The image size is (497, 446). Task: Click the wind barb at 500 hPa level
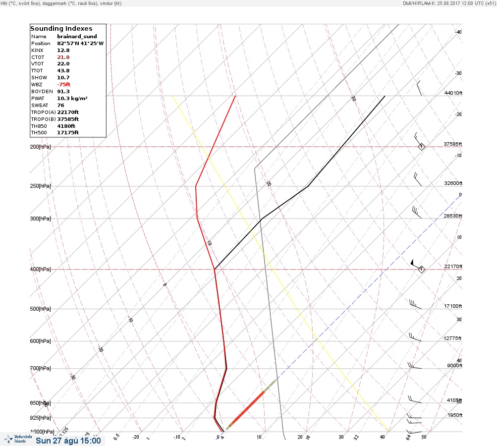415,304
